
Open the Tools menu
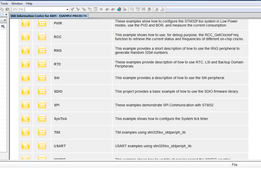pyautogui.click(x=4, y=4)
